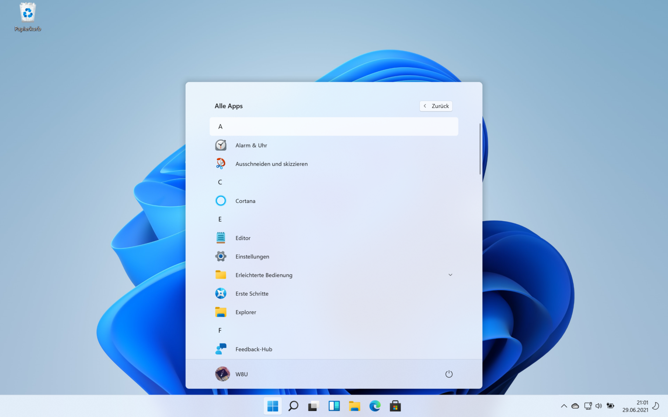
Task: Open Explorer from the app list
Action: click(x=245, y=312)
